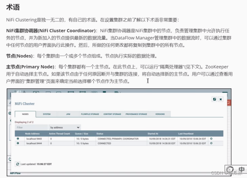Click the NiFi Flow breadcrumb

(15, 173)
